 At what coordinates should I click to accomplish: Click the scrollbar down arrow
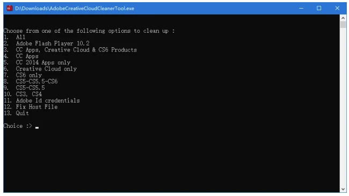[343, 189]
